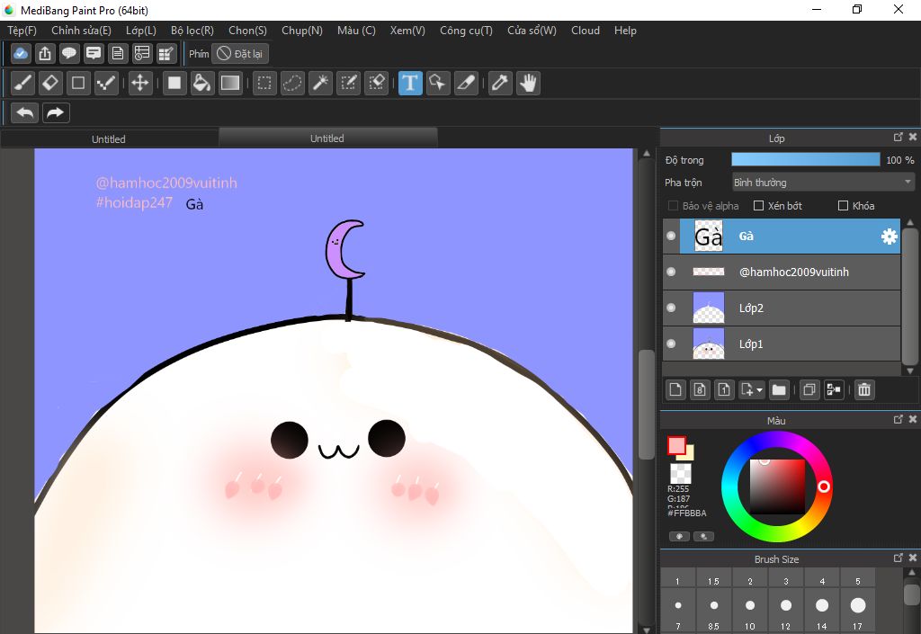Screen dimensions: 921x634
Task: Create a new layer icon
Action: tap(675, 389)
